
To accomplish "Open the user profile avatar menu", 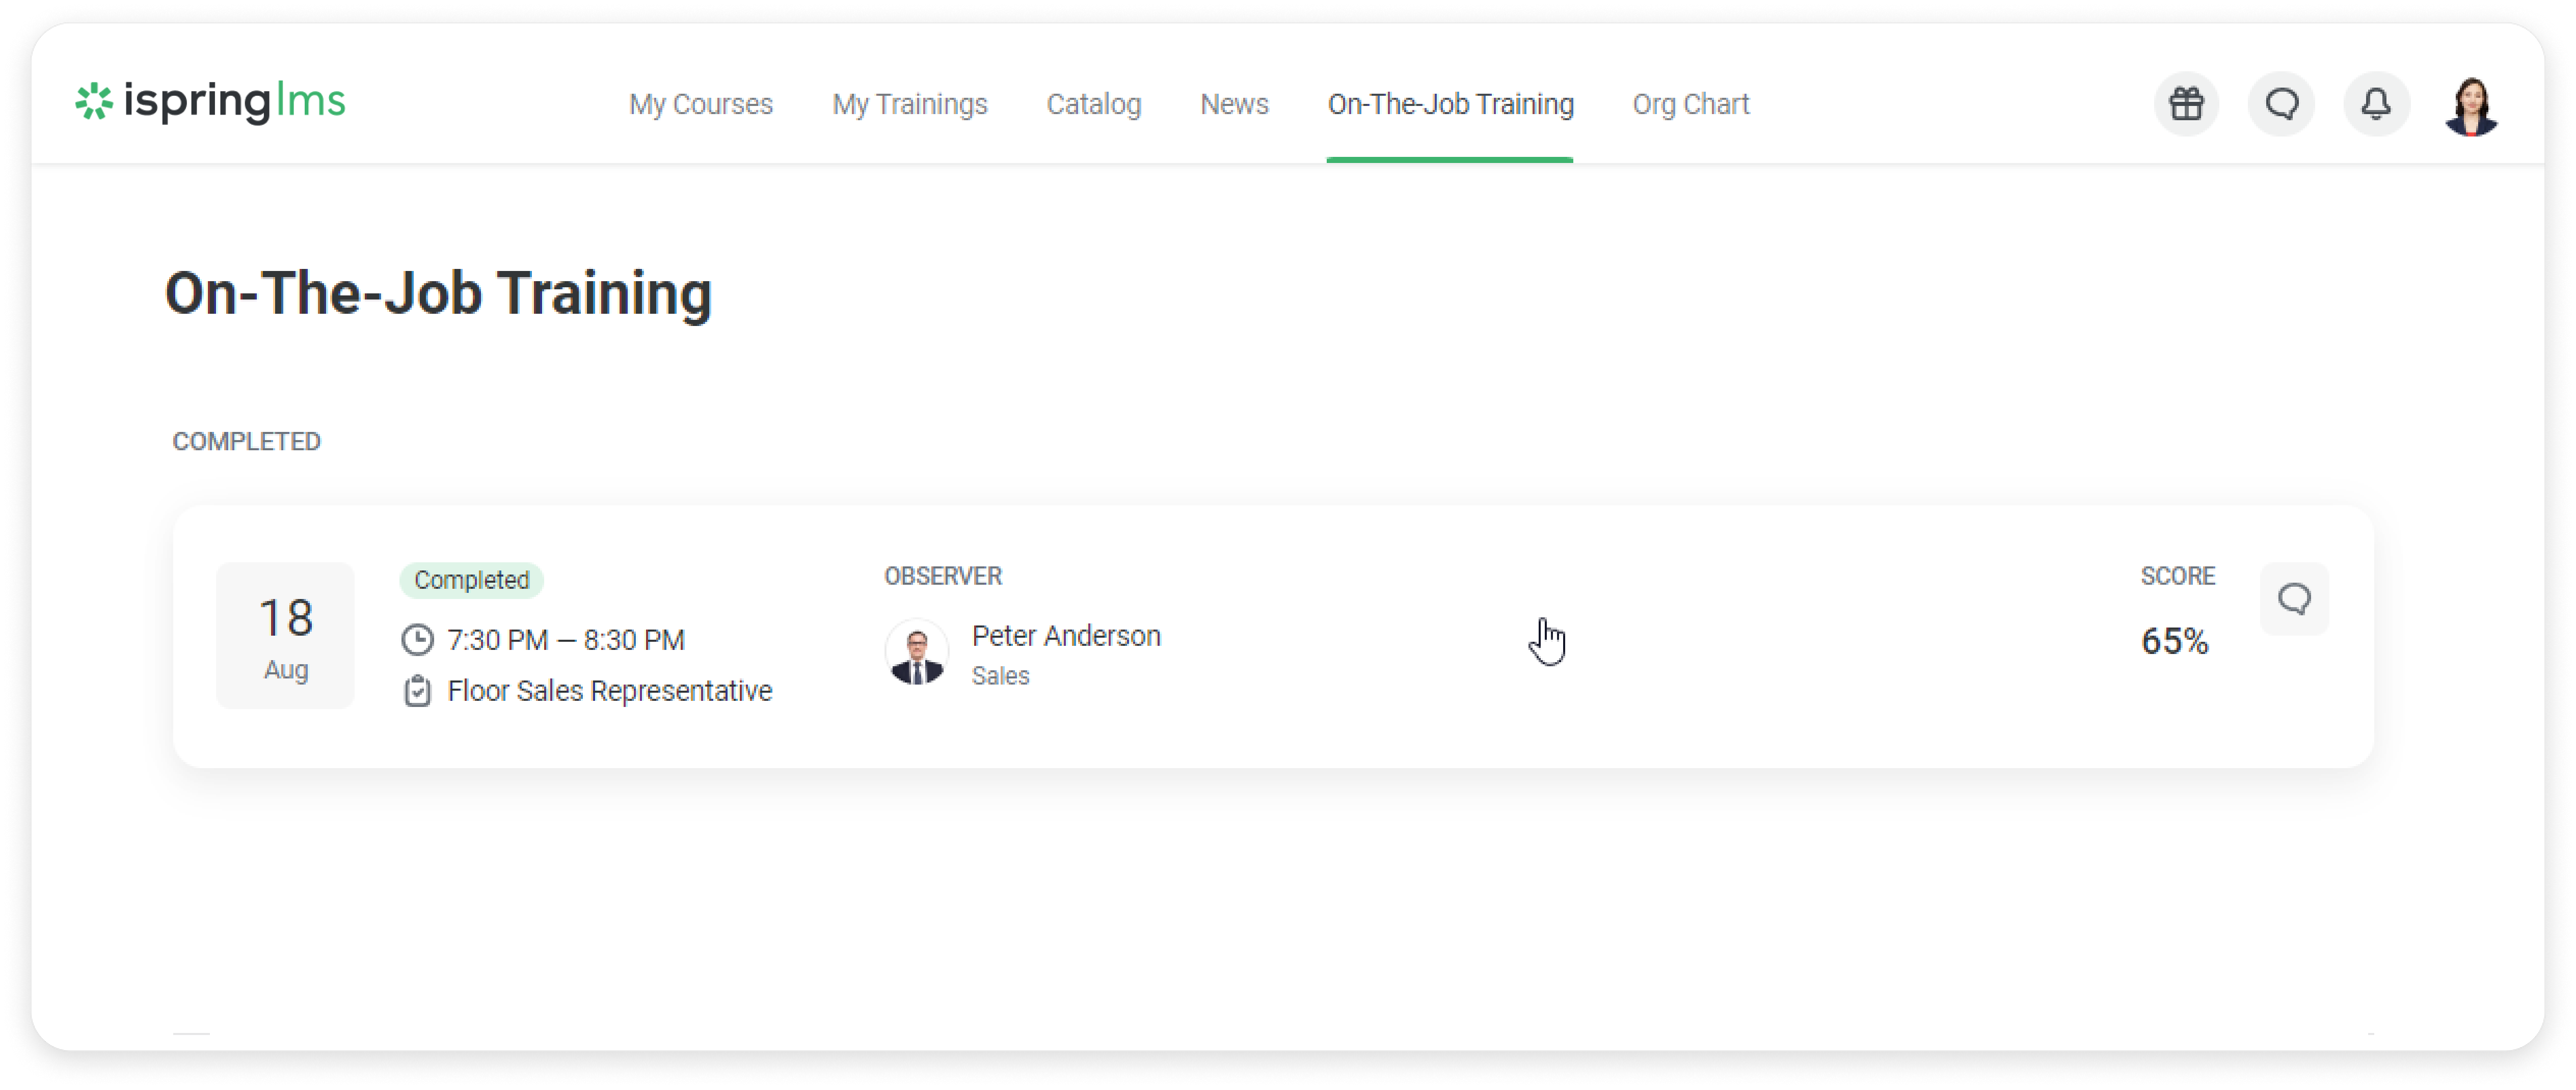I will tap(2471, 105).
